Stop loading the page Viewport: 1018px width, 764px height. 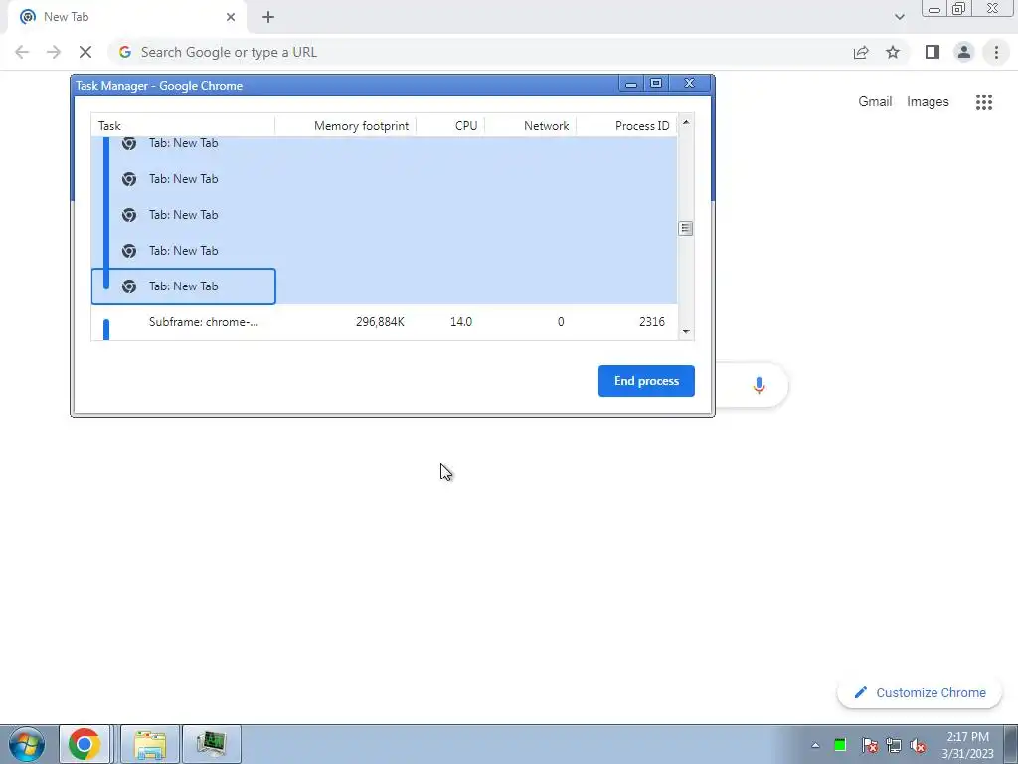click(85, 52)
